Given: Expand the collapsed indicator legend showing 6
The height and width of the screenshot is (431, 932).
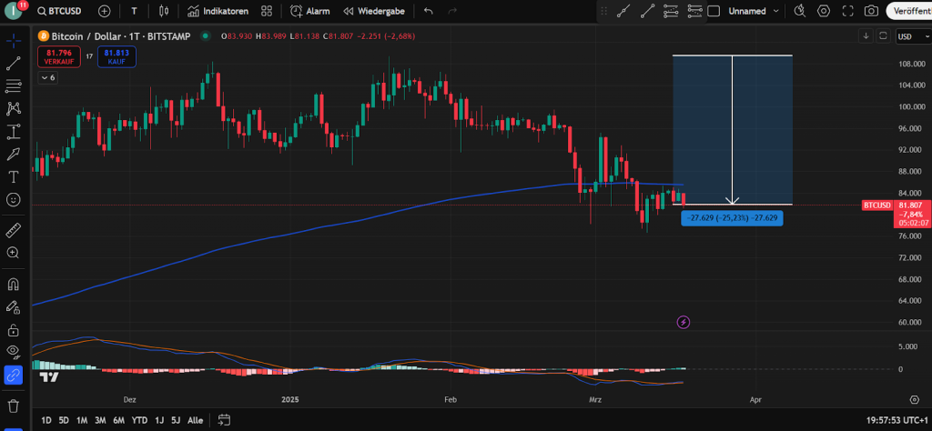Looking at the screenshot, I should pos(47,78).
